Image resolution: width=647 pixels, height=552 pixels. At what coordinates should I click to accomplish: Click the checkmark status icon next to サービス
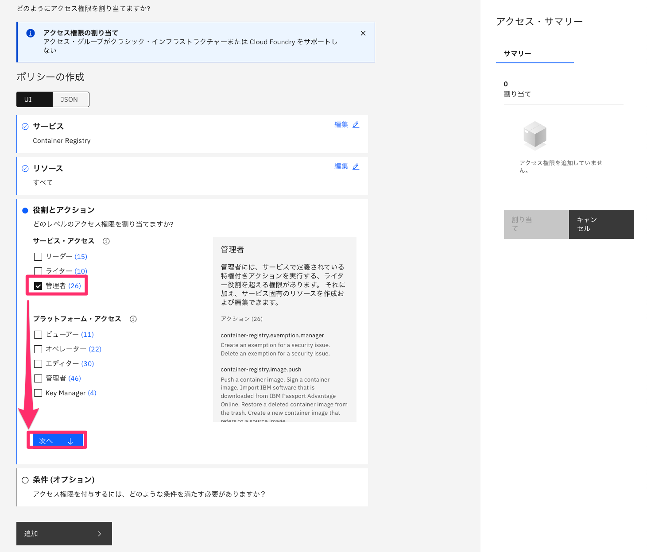pyautogui.click(x=25, y=126)
